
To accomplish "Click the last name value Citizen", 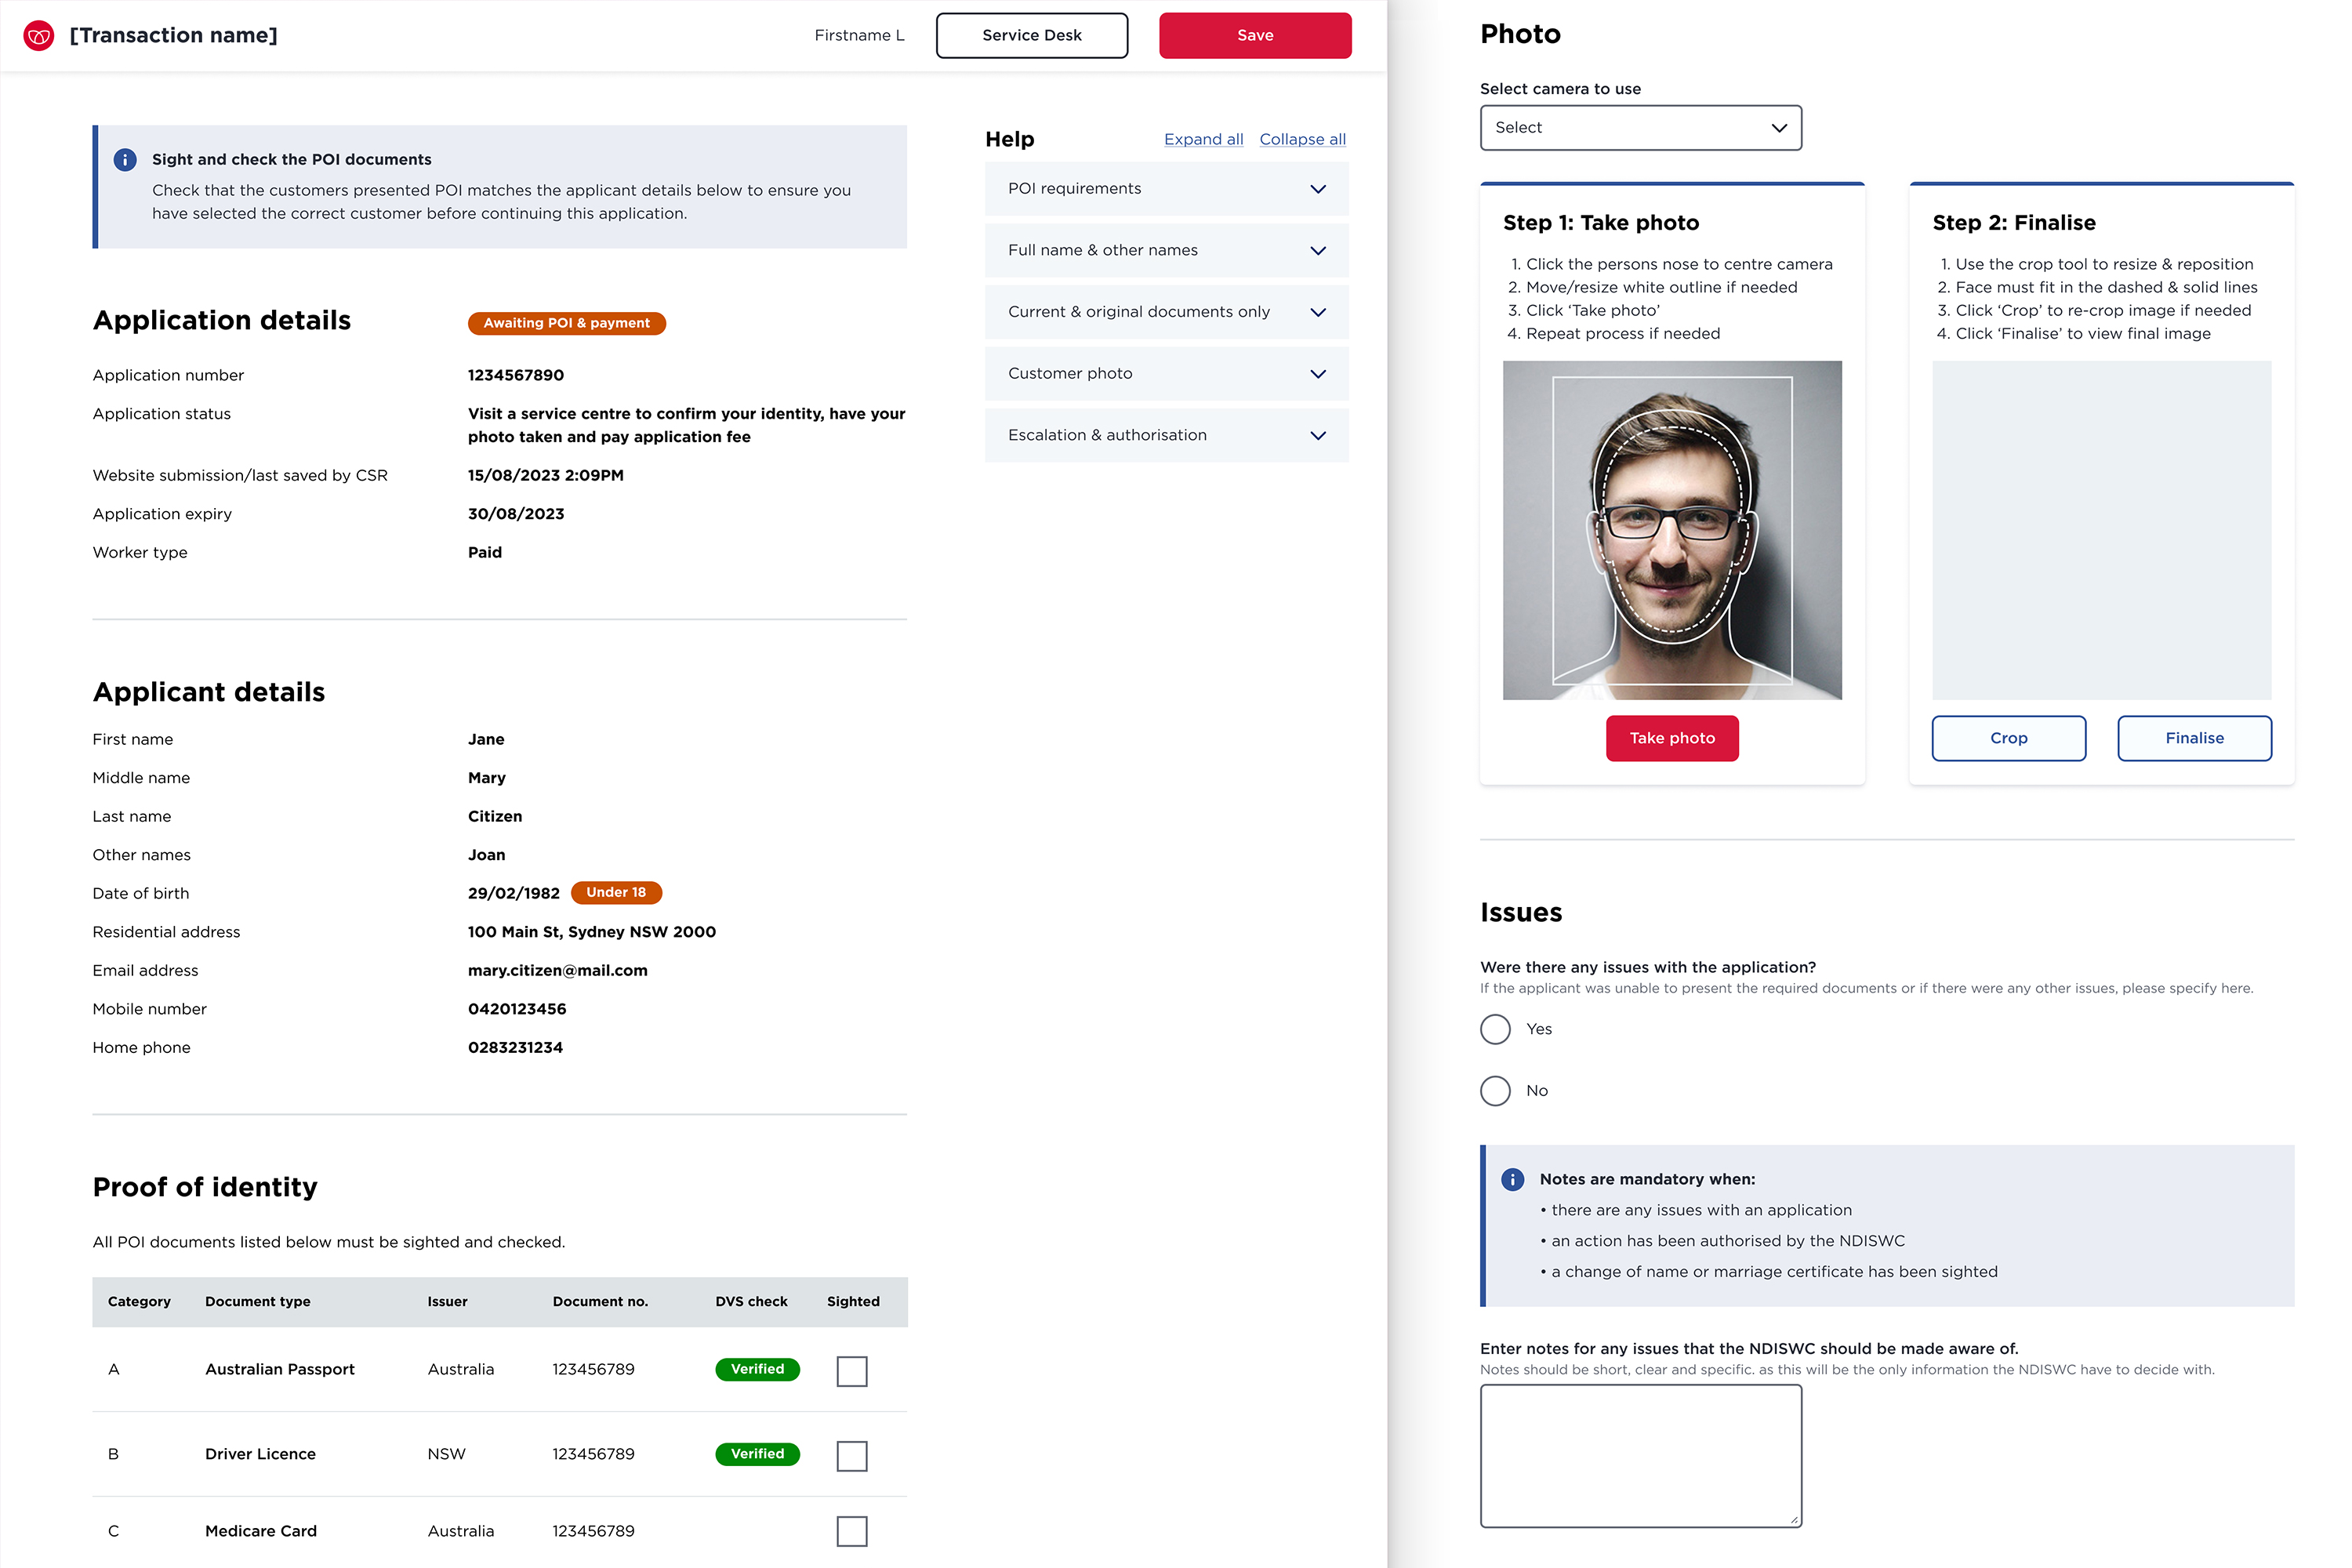I will 495,817.
